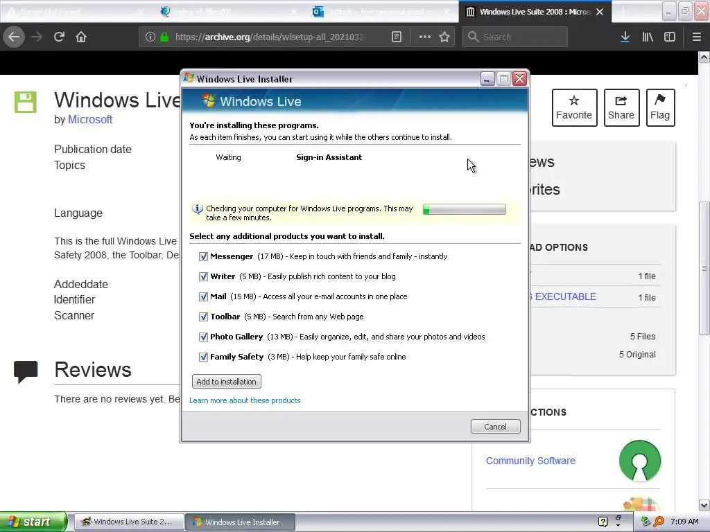710x532 pixels.
Task: Click the help question mark icon in taskbar
Action: [x=603, y=522]
